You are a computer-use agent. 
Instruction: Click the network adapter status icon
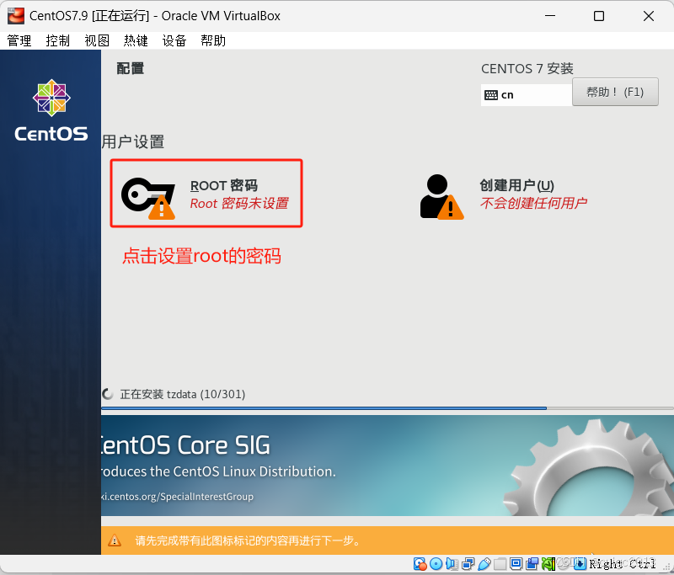pyautogui.click(x=468, y=564)
